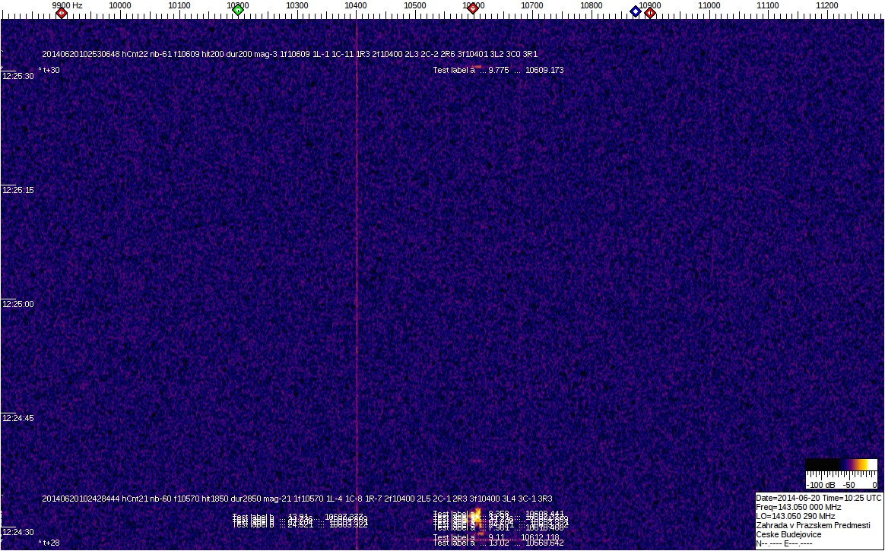Select the green diamond marker at 10200 Hz
This screenshot has height=551, width=885.
[238, 9]
